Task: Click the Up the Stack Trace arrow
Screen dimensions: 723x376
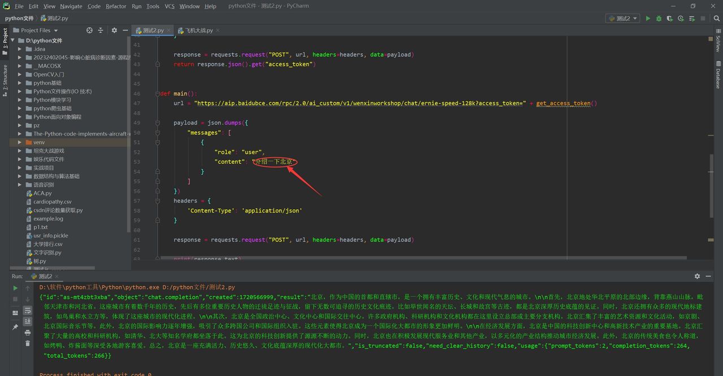Action: click(x=27, y=288)
